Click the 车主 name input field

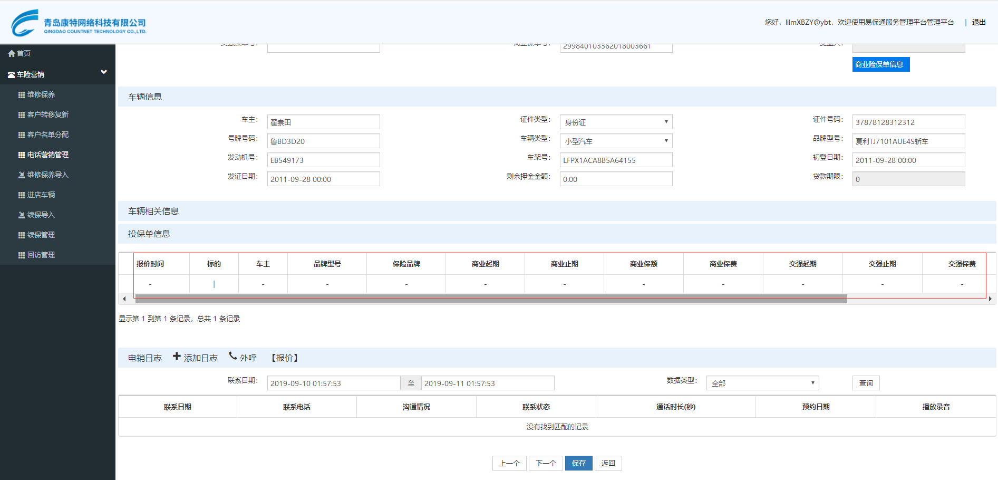pyautogui.click(x=323, y=122)
